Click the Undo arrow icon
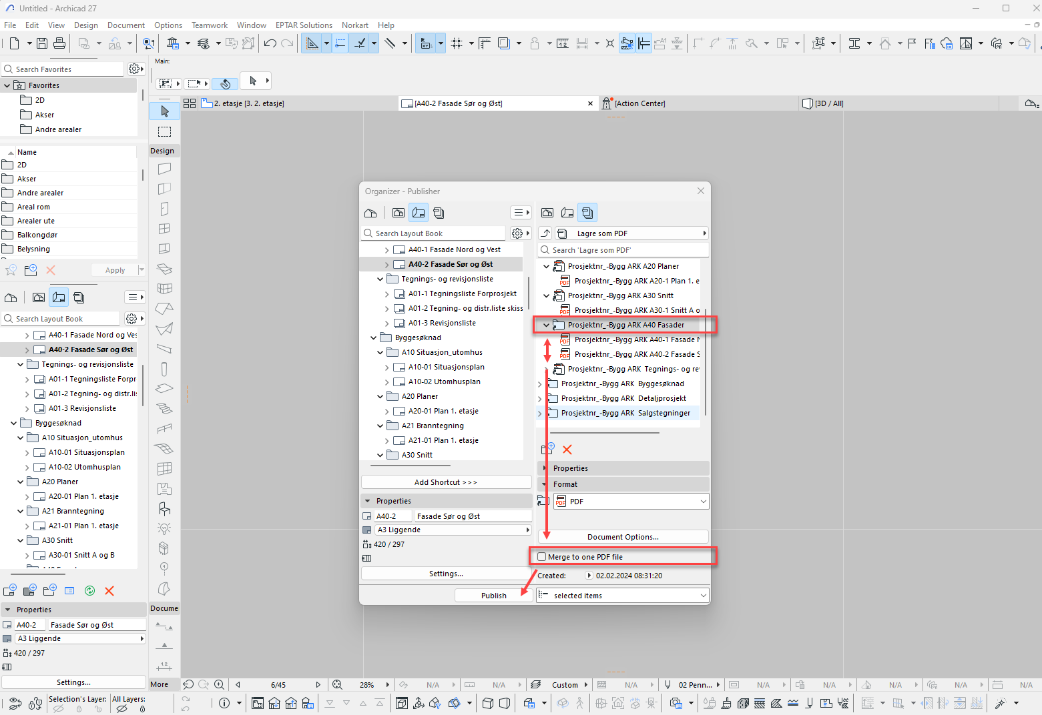The width and height of the screenshot is (1042, 715). click(x=270, y=43)
